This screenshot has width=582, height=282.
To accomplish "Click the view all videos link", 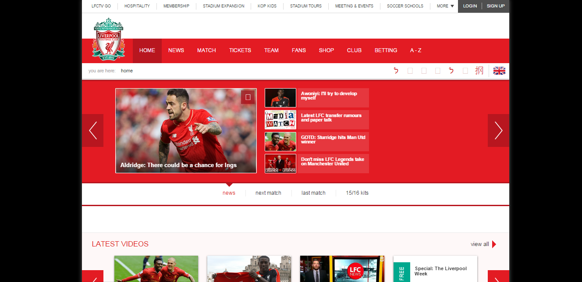I will coord(480,244).
